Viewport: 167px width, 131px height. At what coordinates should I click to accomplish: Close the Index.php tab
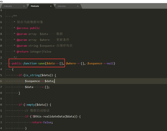pyautogui.click(x=24, y=6)
